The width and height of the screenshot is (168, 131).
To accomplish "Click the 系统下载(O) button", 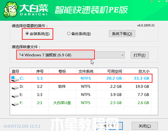I will [122, 34].
